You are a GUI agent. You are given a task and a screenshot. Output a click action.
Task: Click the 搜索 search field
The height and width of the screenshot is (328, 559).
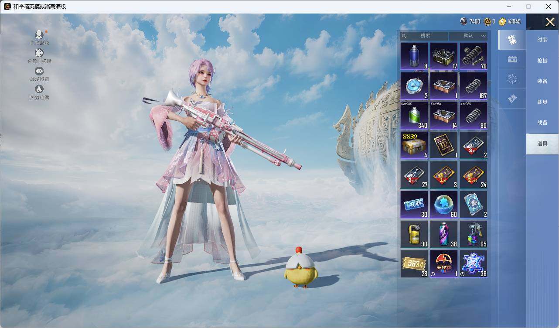tap(424, 36)
